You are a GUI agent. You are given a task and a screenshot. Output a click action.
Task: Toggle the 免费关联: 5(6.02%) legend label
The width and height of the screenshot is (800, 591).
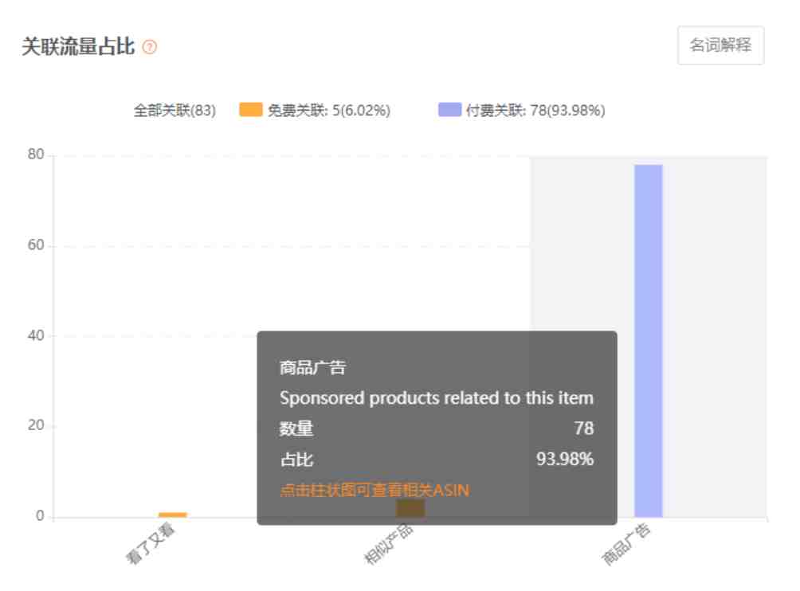(x=329, y=110)
